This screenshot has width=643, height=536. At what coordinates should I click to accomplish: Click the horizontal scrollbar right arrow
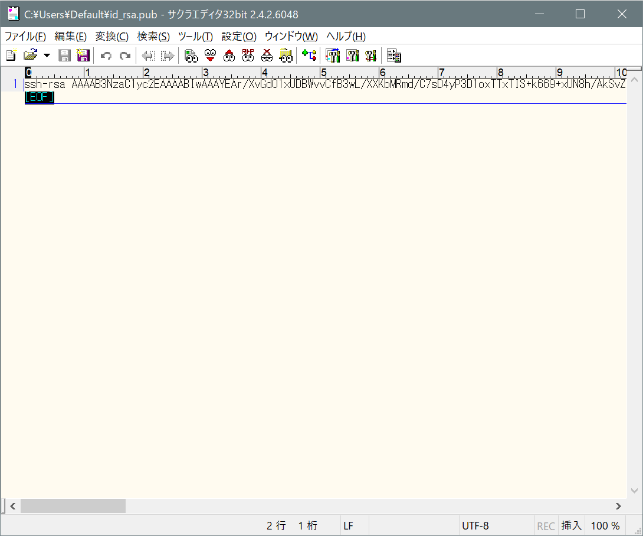tap(618, 506)
